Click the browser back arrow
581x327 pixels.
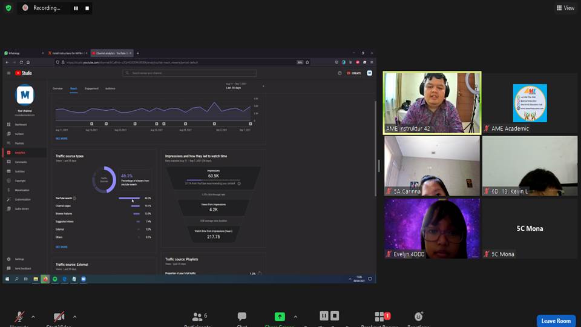coord(7,62)
